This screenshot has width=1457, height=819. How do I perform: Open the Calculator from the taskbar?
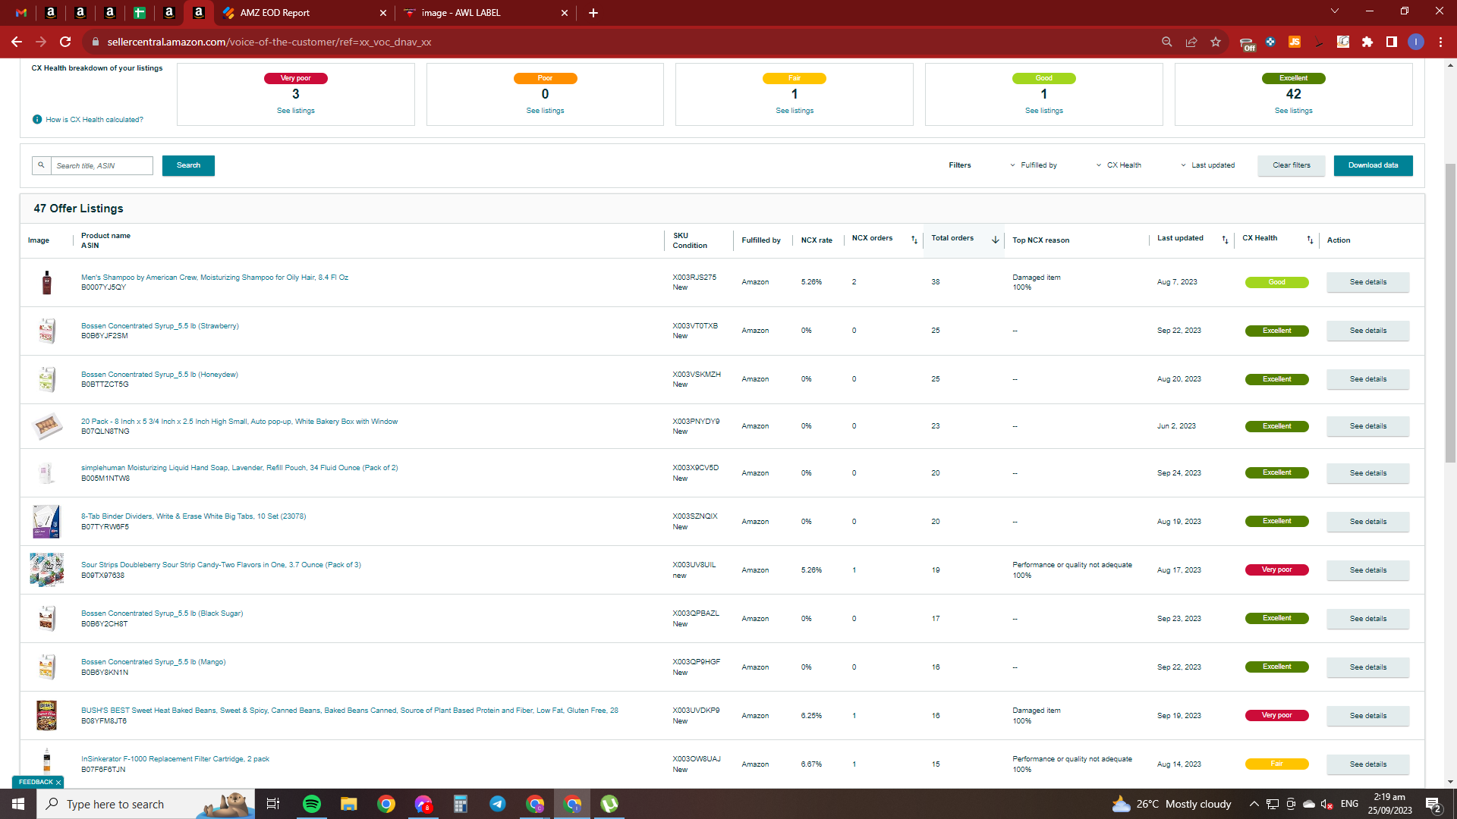(461, 804)
